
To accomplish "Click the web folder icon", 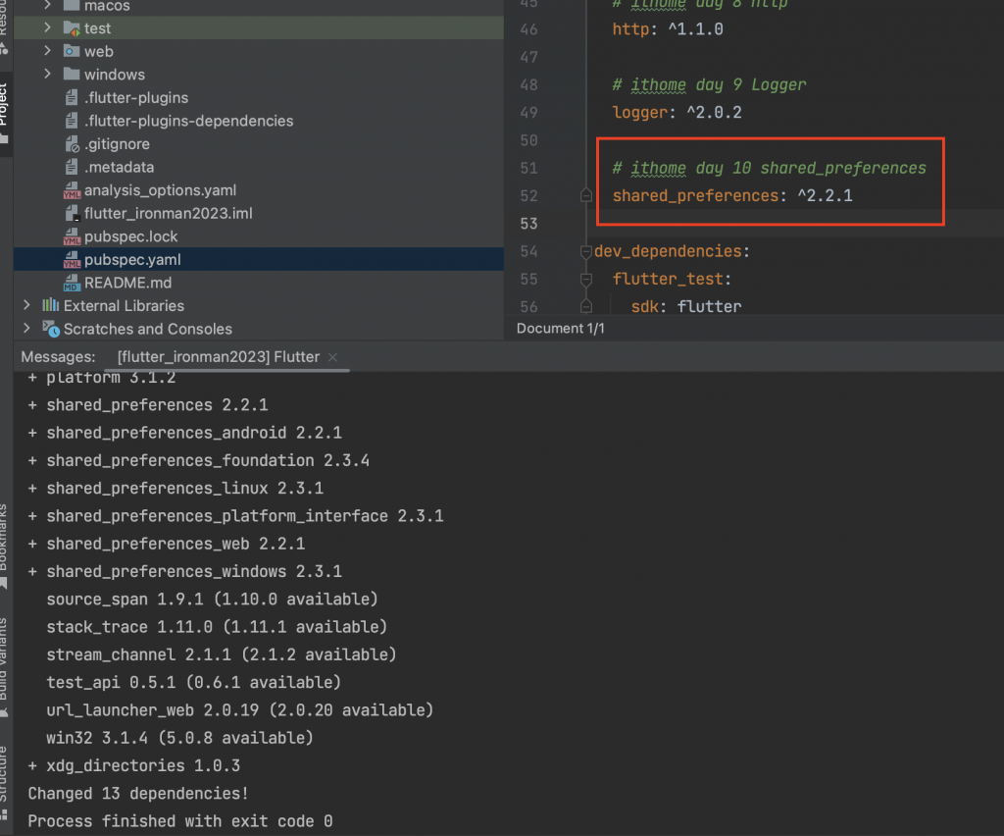I will [72, 51].
